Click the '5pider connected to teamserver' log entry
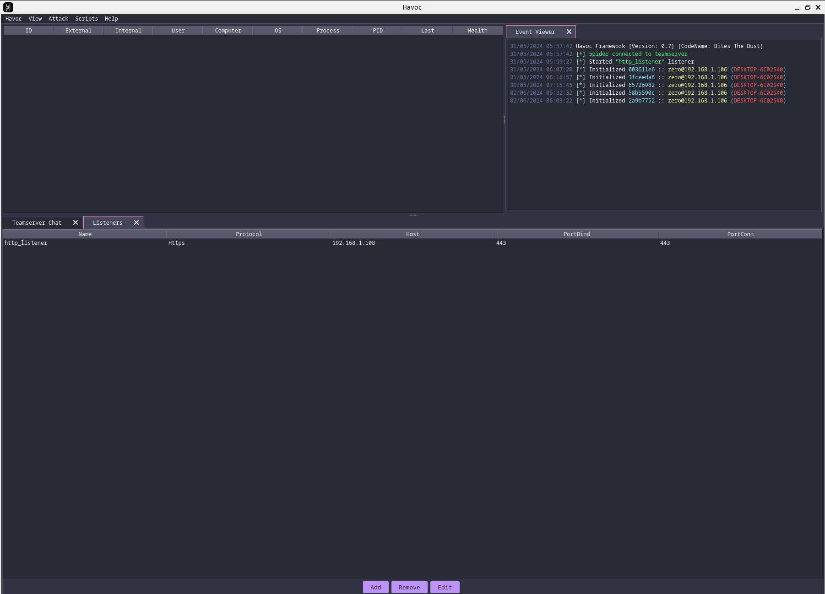The width and height of the screenshot is (825, 594). pyautogui.click(x=599, y=54)
